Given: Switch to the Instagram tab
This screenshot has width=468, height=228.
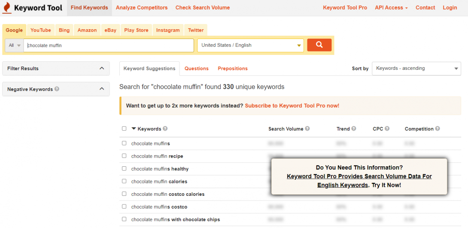Looking at the screenshot, I should coord(168,30).
